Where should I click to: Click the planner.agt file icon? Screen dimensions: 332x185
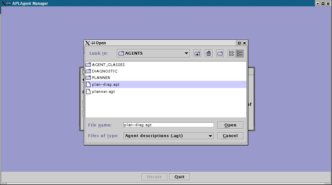click(88, 92)
